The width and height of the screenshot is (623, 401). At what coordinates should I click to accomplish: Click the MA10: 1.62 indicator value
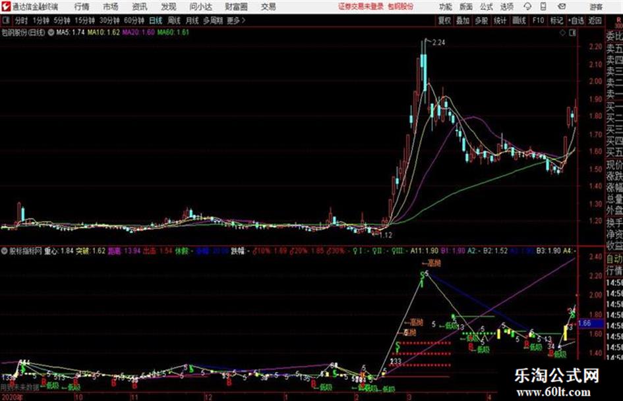pyautogui.click(x=104, y=32)
